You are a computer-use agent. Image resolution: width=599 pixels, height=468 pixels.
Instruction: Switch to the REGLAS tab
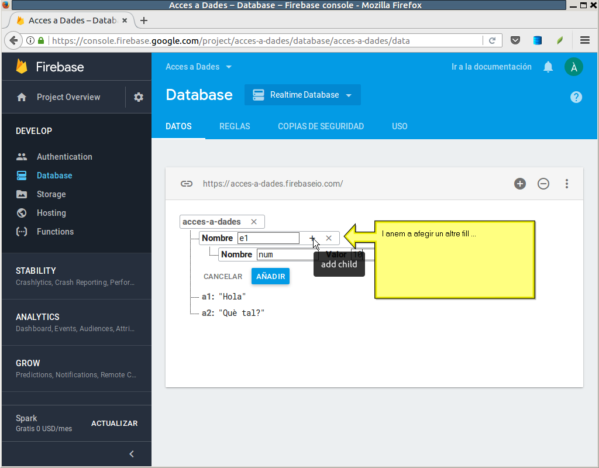(235, 126)
